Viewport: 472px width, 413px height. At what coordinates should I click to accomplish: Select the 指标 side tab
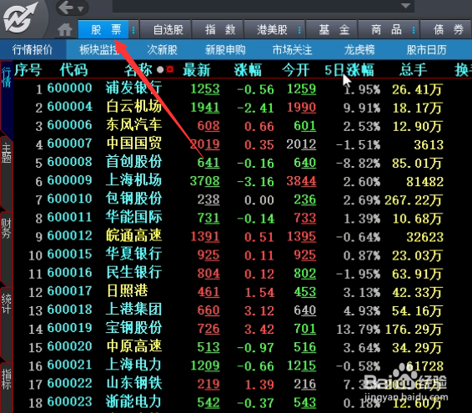coord(7,379)
